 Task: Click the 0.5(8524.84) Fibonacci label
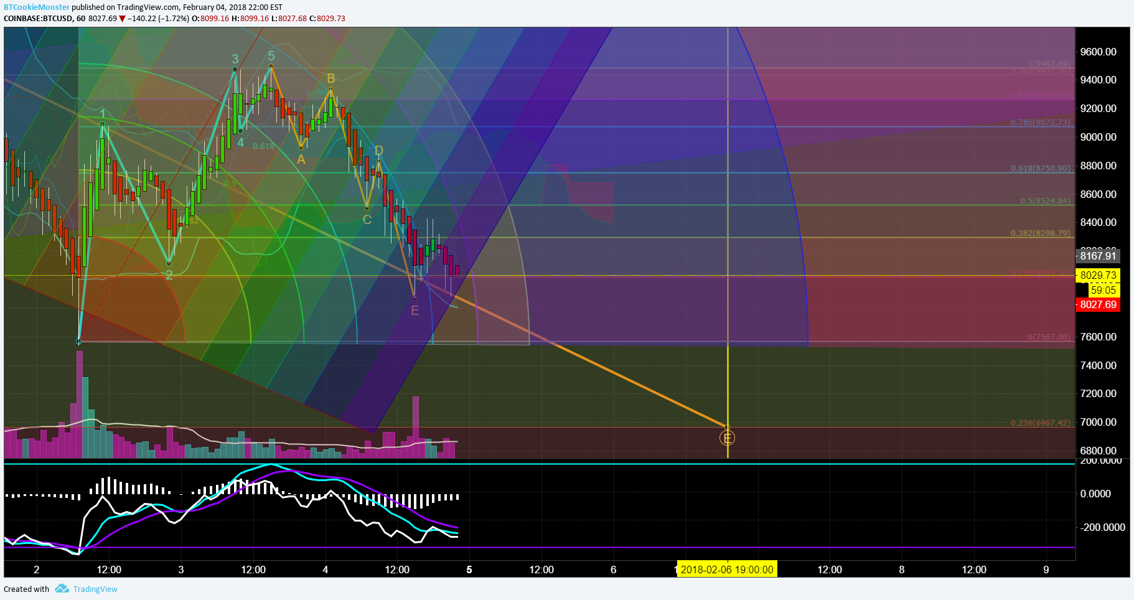click(x=1046, y=200)
